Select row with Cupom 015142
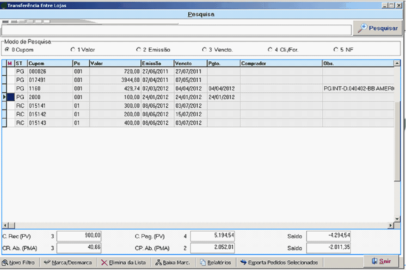This screenshot has height=270, width=406. tap(50, 114)
